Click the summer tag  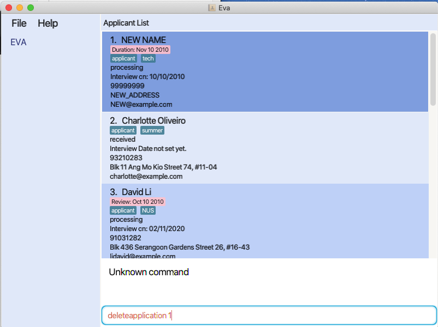click(152, 130)
